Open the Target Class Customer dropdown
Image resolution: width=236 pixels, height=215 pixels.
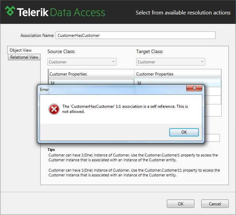pyautogui.click(x=171, y=62)
